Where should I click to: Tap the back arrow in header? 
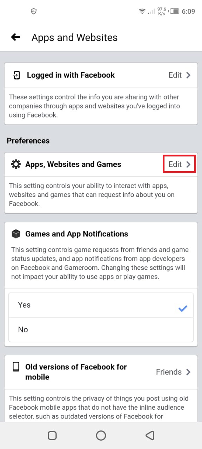click(x=16, y=37)
